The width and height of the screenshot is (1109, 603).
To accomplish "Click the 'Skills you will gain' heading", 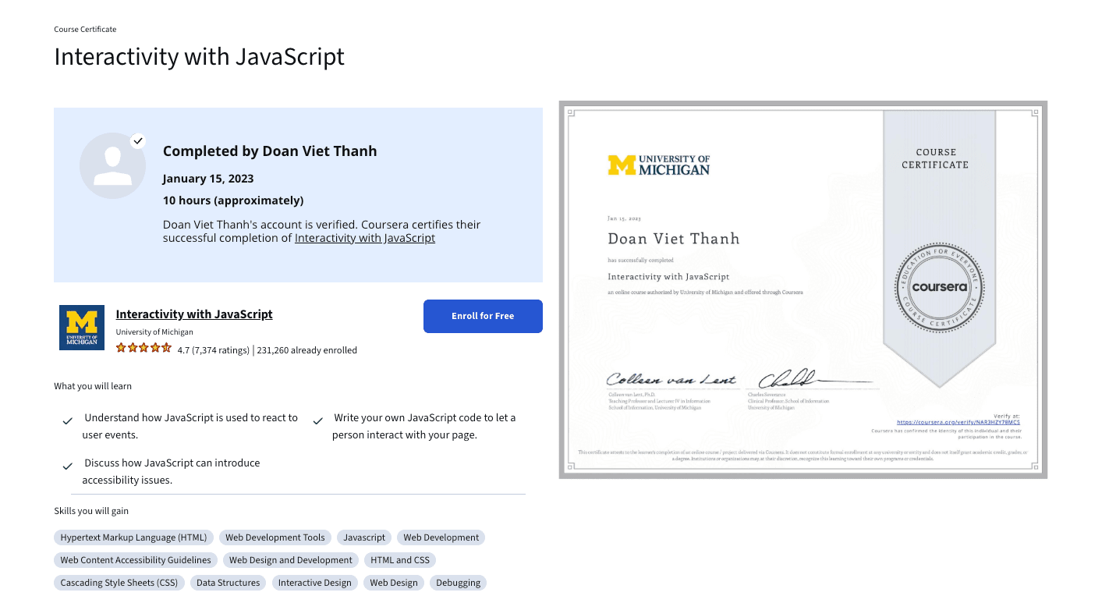I will (91, 511).
